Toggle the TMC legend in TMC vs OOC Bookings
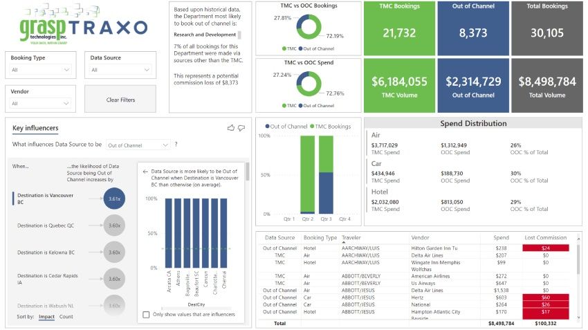The image size is (588, 330). pyautogui.click(x=289, y=48)
